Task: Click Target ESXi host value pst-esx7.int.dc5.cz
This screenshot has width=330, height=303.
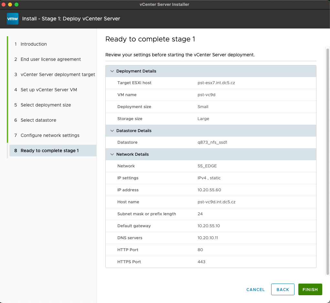Action: [216, 83]
